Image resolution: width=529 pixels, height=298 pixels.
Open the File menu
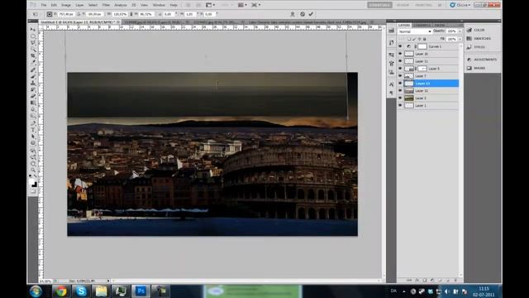coord(44,5)
